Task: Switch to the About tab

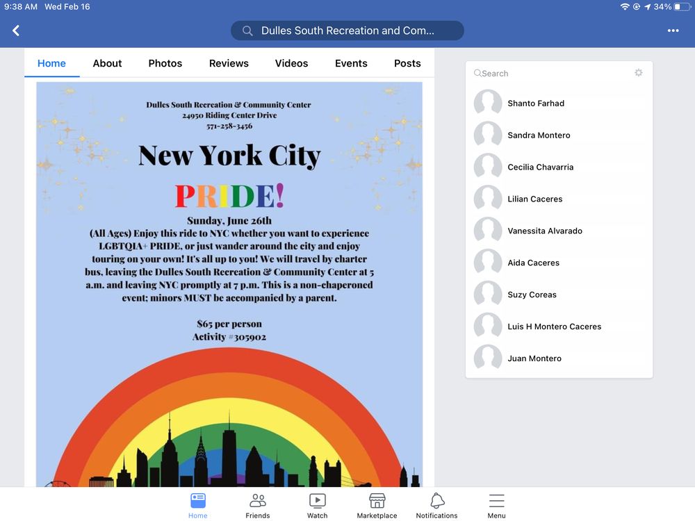Action: click(x=107, y=63)
